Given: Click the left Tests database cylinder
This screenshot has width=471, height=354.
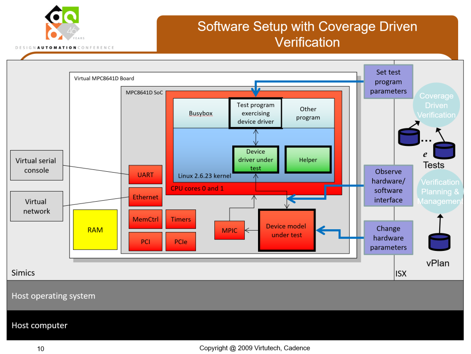Looking at the screenshot, I should pos(408,136).
